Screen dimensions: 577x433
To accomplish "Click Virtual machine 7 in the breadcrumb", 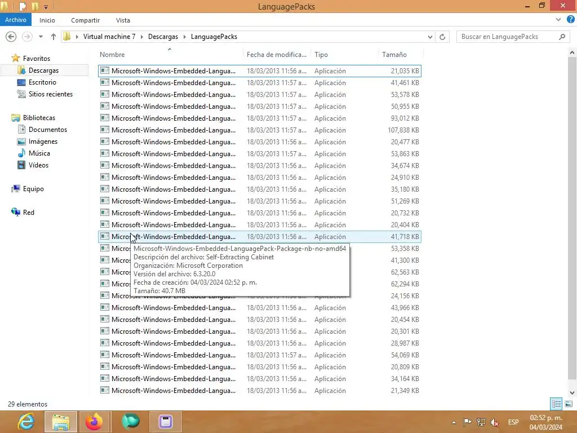I will (109, 37).
